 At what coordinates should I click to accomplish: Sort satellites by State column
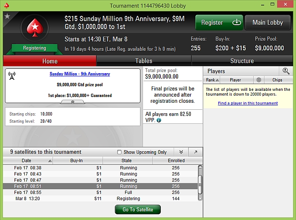(x=128, y=160)
